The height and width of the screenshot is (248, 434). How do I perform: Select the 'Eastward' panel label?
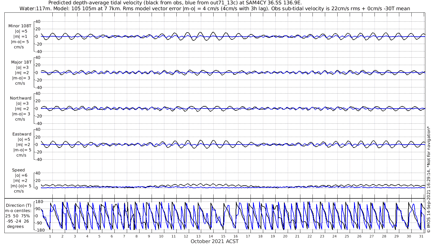coord(22,134)
